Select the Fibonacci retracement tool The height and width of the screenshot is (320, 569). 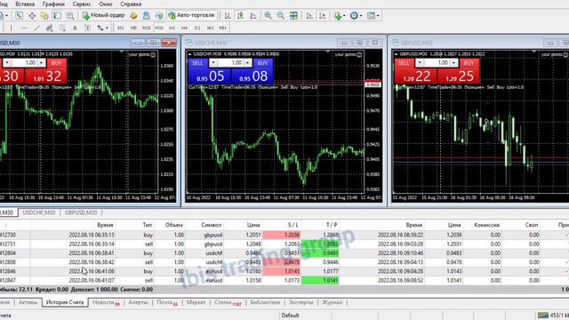click(62, 28)
